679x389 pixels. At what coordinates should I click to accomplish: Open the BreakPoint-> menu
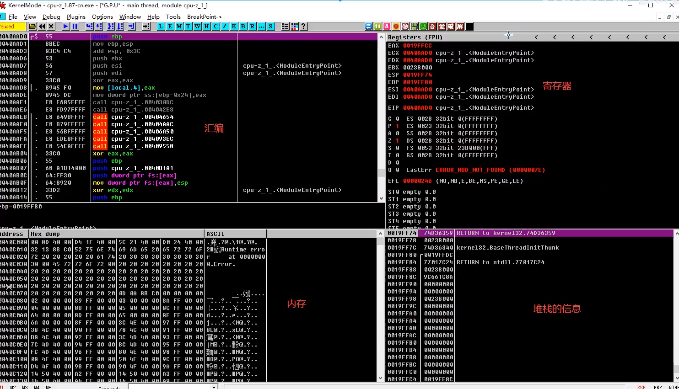[205, 17]
